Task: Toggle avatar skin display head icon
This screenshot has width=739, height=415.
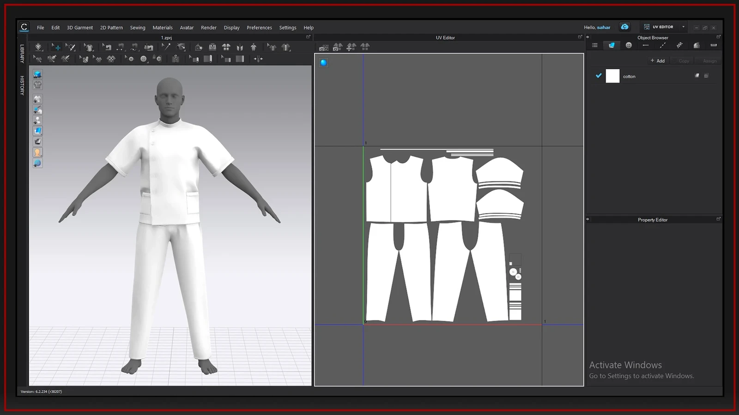Action: [x=37, y=152]
